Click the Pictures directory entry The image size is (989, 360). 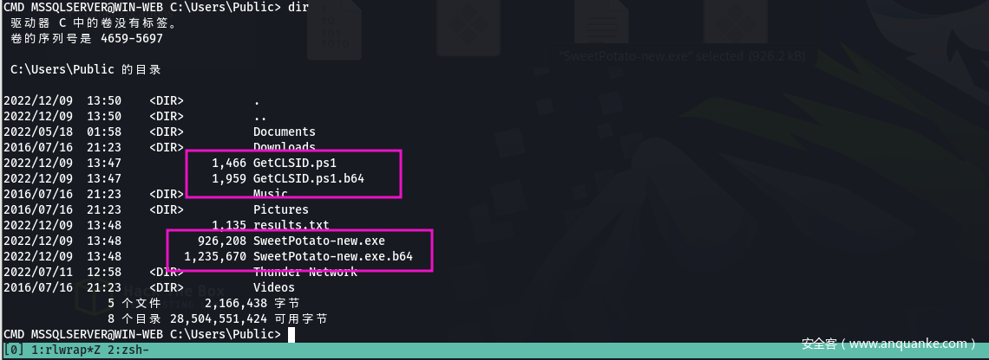point(281,209)
